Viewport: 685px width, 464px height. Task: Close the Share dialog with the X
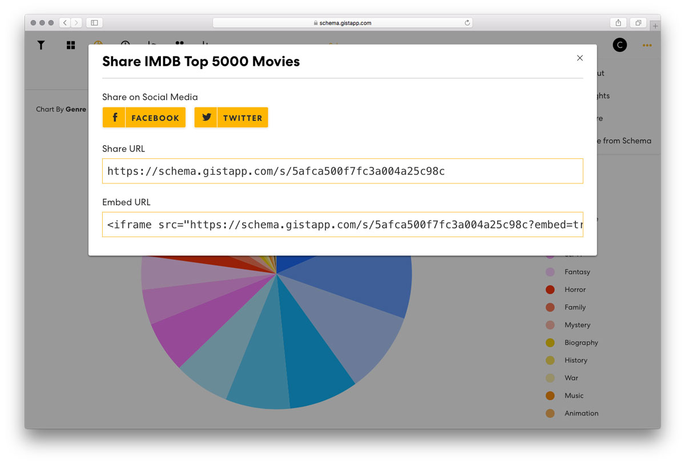(x=580, y=58)
